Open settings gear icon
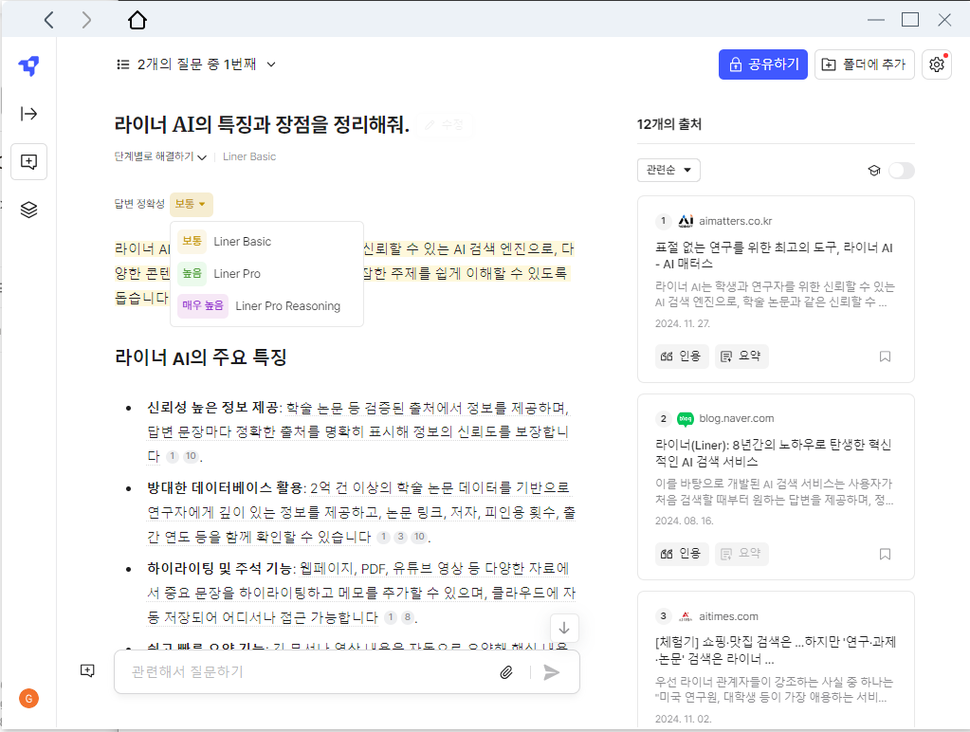 pyautogui.click(x=937, y=64)
